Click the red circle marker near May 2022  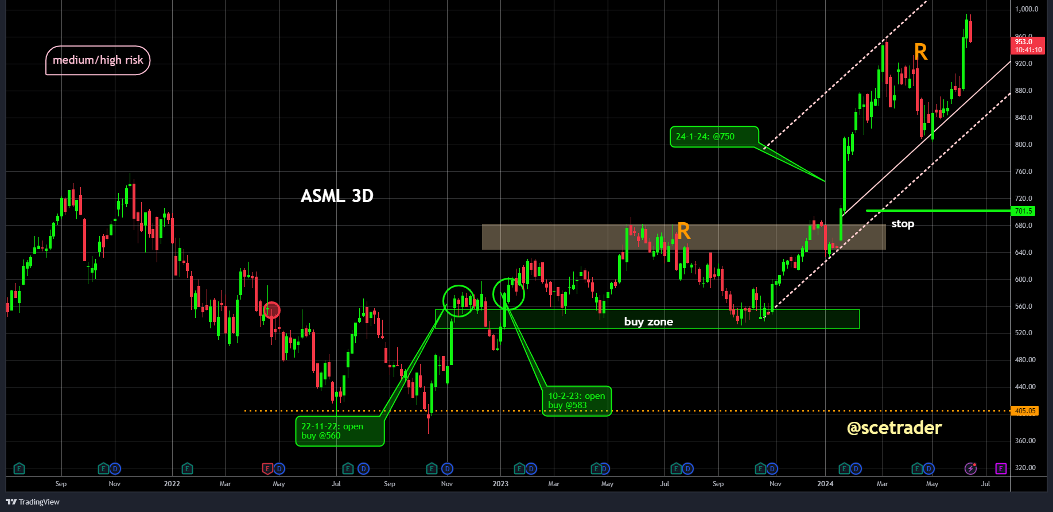(x=271, y=311)
